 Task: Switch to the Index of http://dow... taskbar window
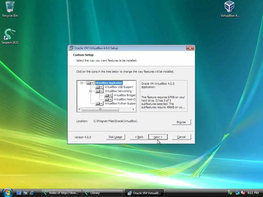[62, 193]
